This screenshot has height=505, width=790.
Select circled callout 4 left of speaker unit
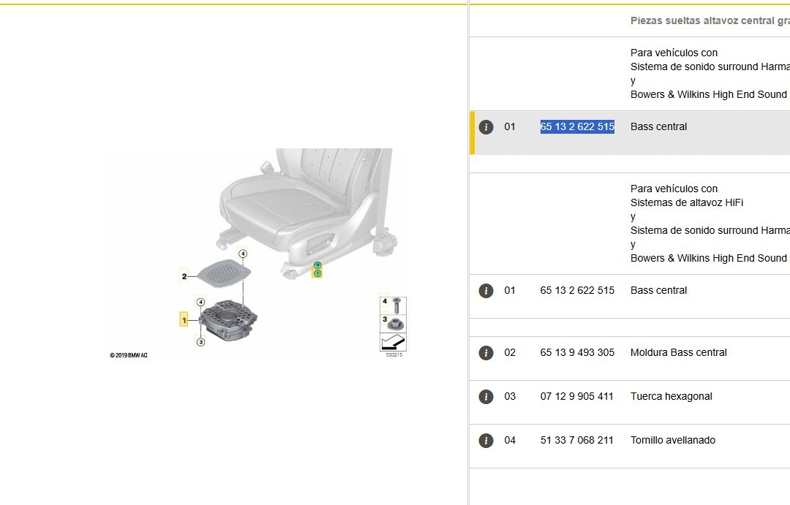(x=200, y=302)
